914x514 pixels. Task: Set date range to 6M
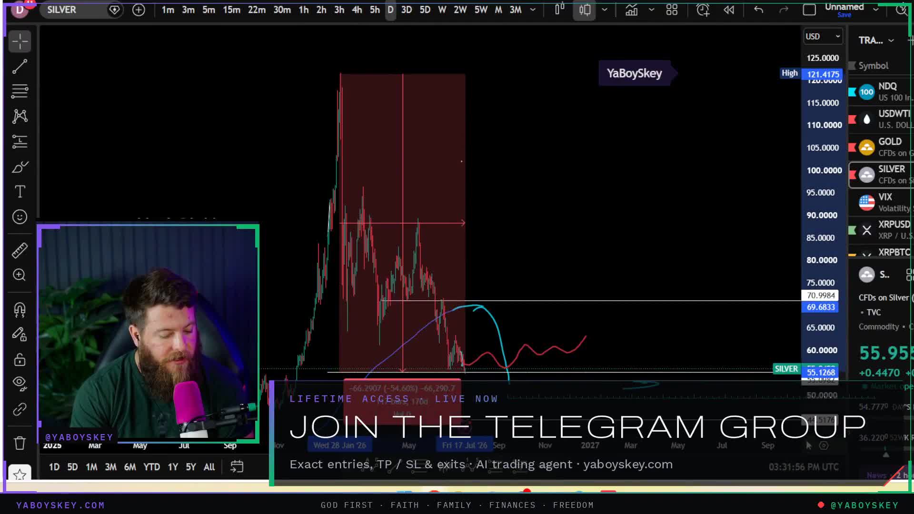tap(130, 467)
